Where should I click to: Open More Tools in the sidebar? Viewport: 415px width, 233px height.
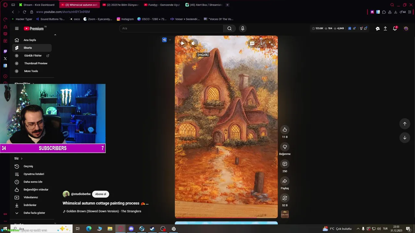(x=32, y=71)
